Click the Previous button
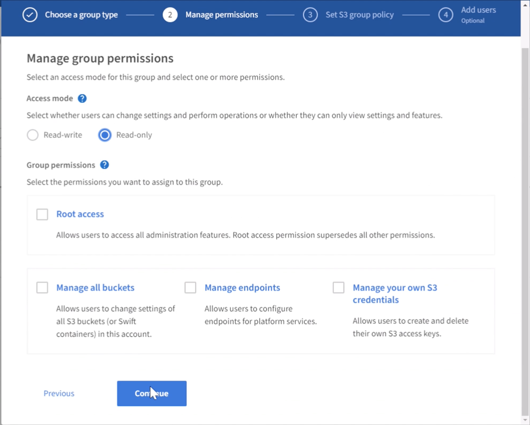This screenshot has width=530, height=425. tap(59, 393)
